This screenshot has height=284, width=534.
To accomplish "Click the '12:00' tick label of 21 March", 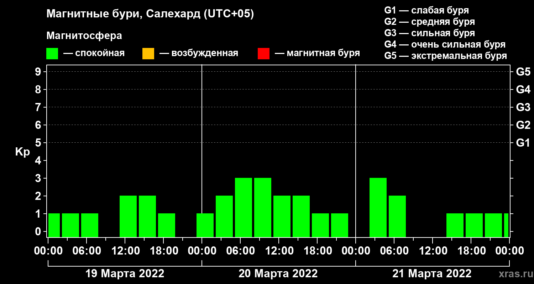I will 433,251.
